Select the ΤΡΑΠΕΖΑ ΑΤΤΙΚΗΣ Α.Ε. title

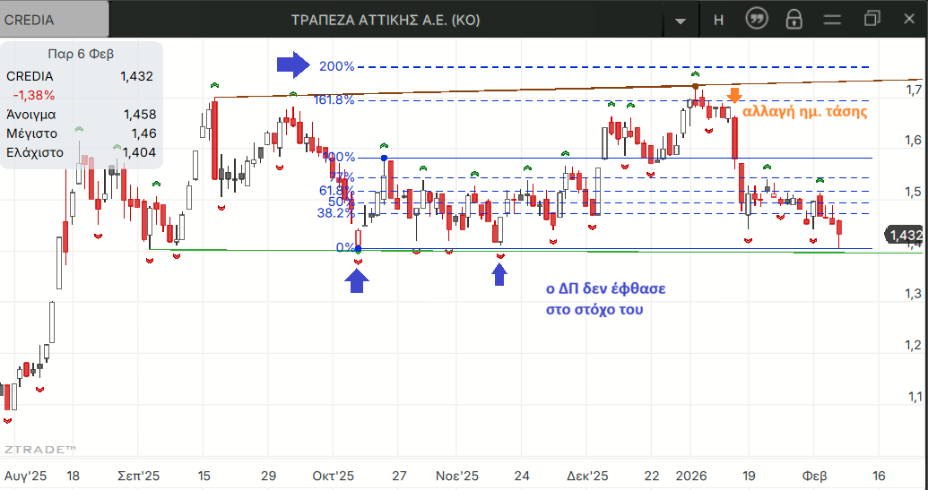386,20
